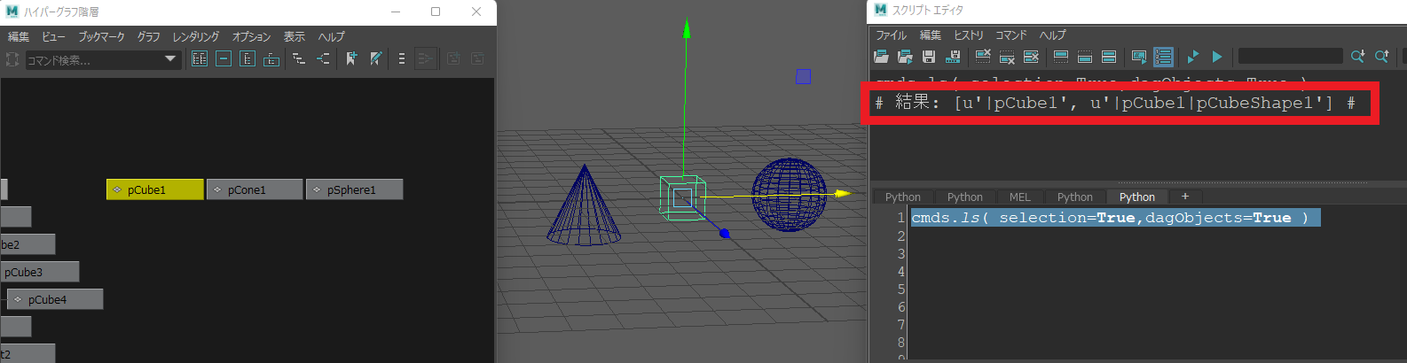The height and width of the screenshot is (363, 1407).
Task: Add a new script tab with plus
Action: [1184, 197]
